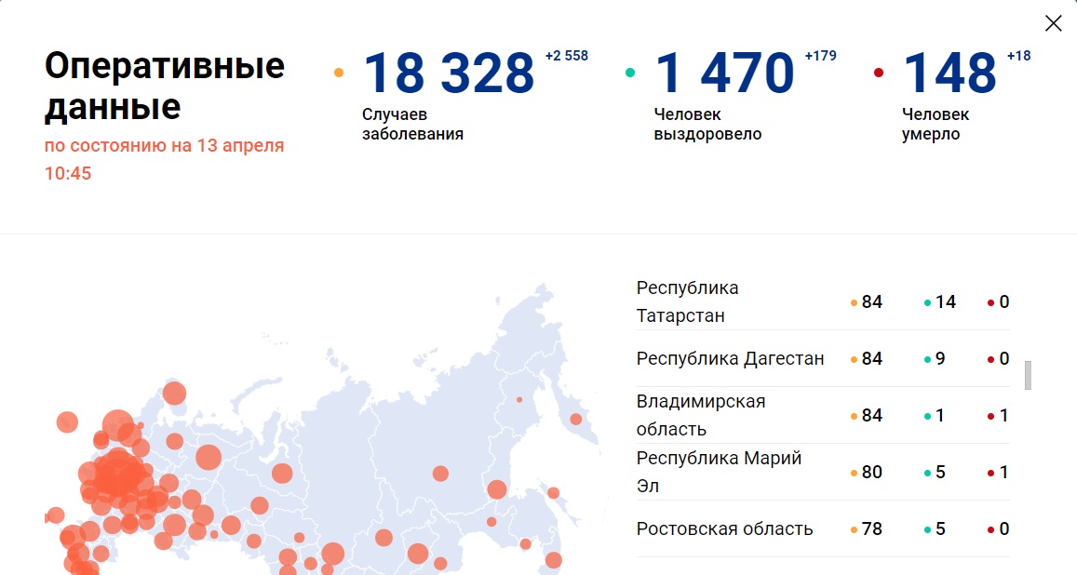Click green recovered dot in Дагестан row
The image size is (1077, 575).
coord(927,359)
